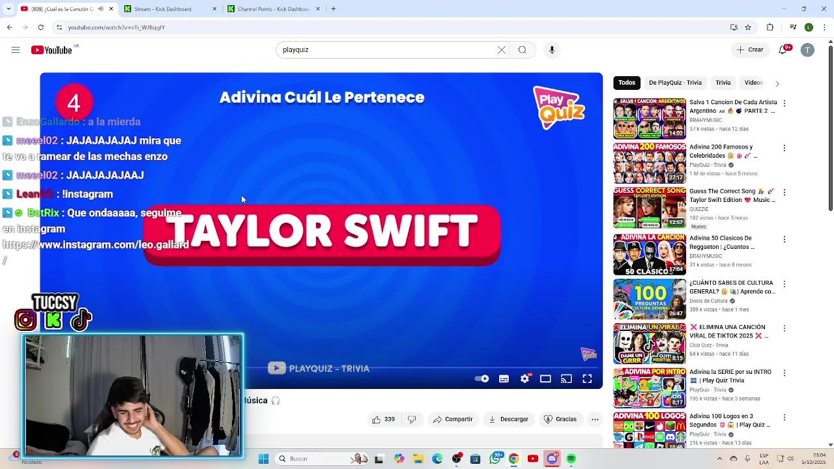Viewport: 834px width, 469px height.
Task: Open options for 50 Clasicos De Reggaeton video
Action: point(784,239)
